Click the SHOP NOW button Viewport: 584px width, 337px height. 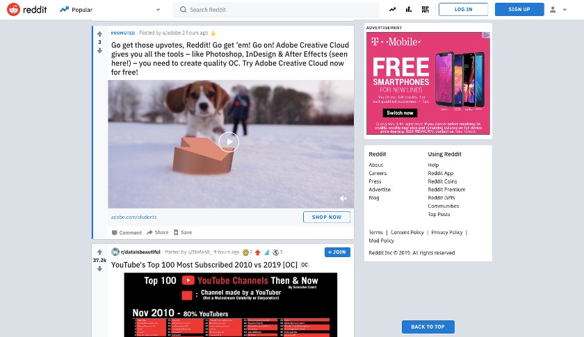327,217
